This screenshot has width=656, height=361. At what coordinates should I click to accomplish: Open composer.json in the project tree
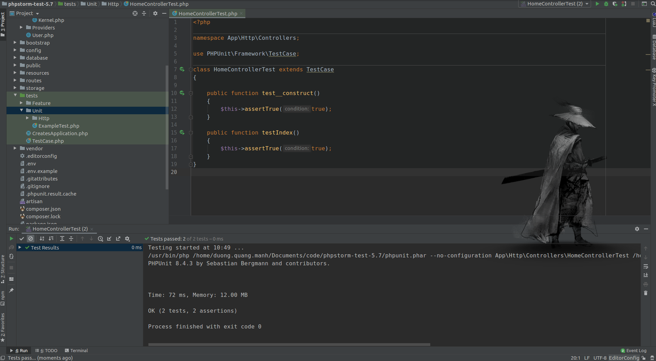43,209
